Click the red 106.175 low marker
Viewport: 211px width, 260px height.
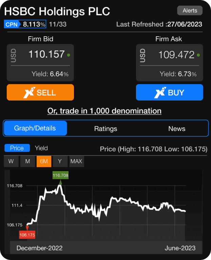[x=27, y=235]
